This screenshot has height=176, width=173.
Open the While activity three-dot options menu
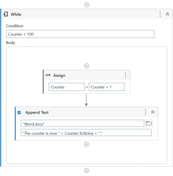point(160,14)
